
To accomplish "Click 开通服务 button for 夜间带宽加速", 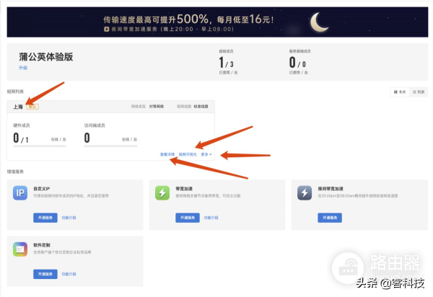I will 331,217.
